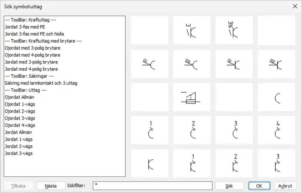This screenshot has width=302, height=193.
Task: Select the grounded outlet symbol numbered 2
Action: [x=234, y=163]
